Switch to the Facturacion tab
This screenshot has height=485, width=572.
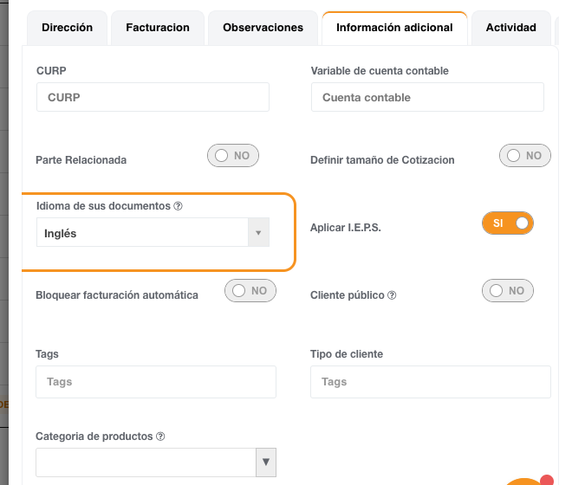(x=158, y=28)
